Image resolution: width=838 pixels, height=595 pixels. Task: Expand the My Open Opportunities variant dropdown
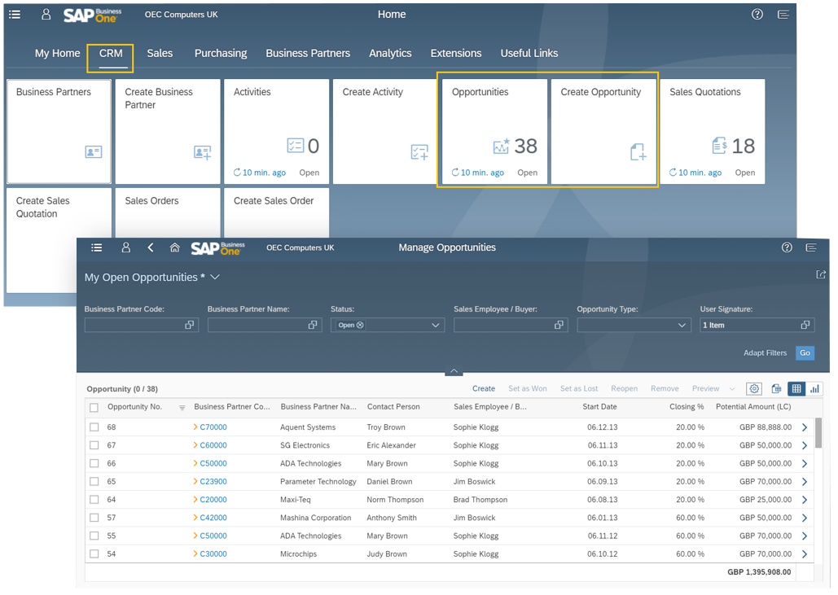215,278
